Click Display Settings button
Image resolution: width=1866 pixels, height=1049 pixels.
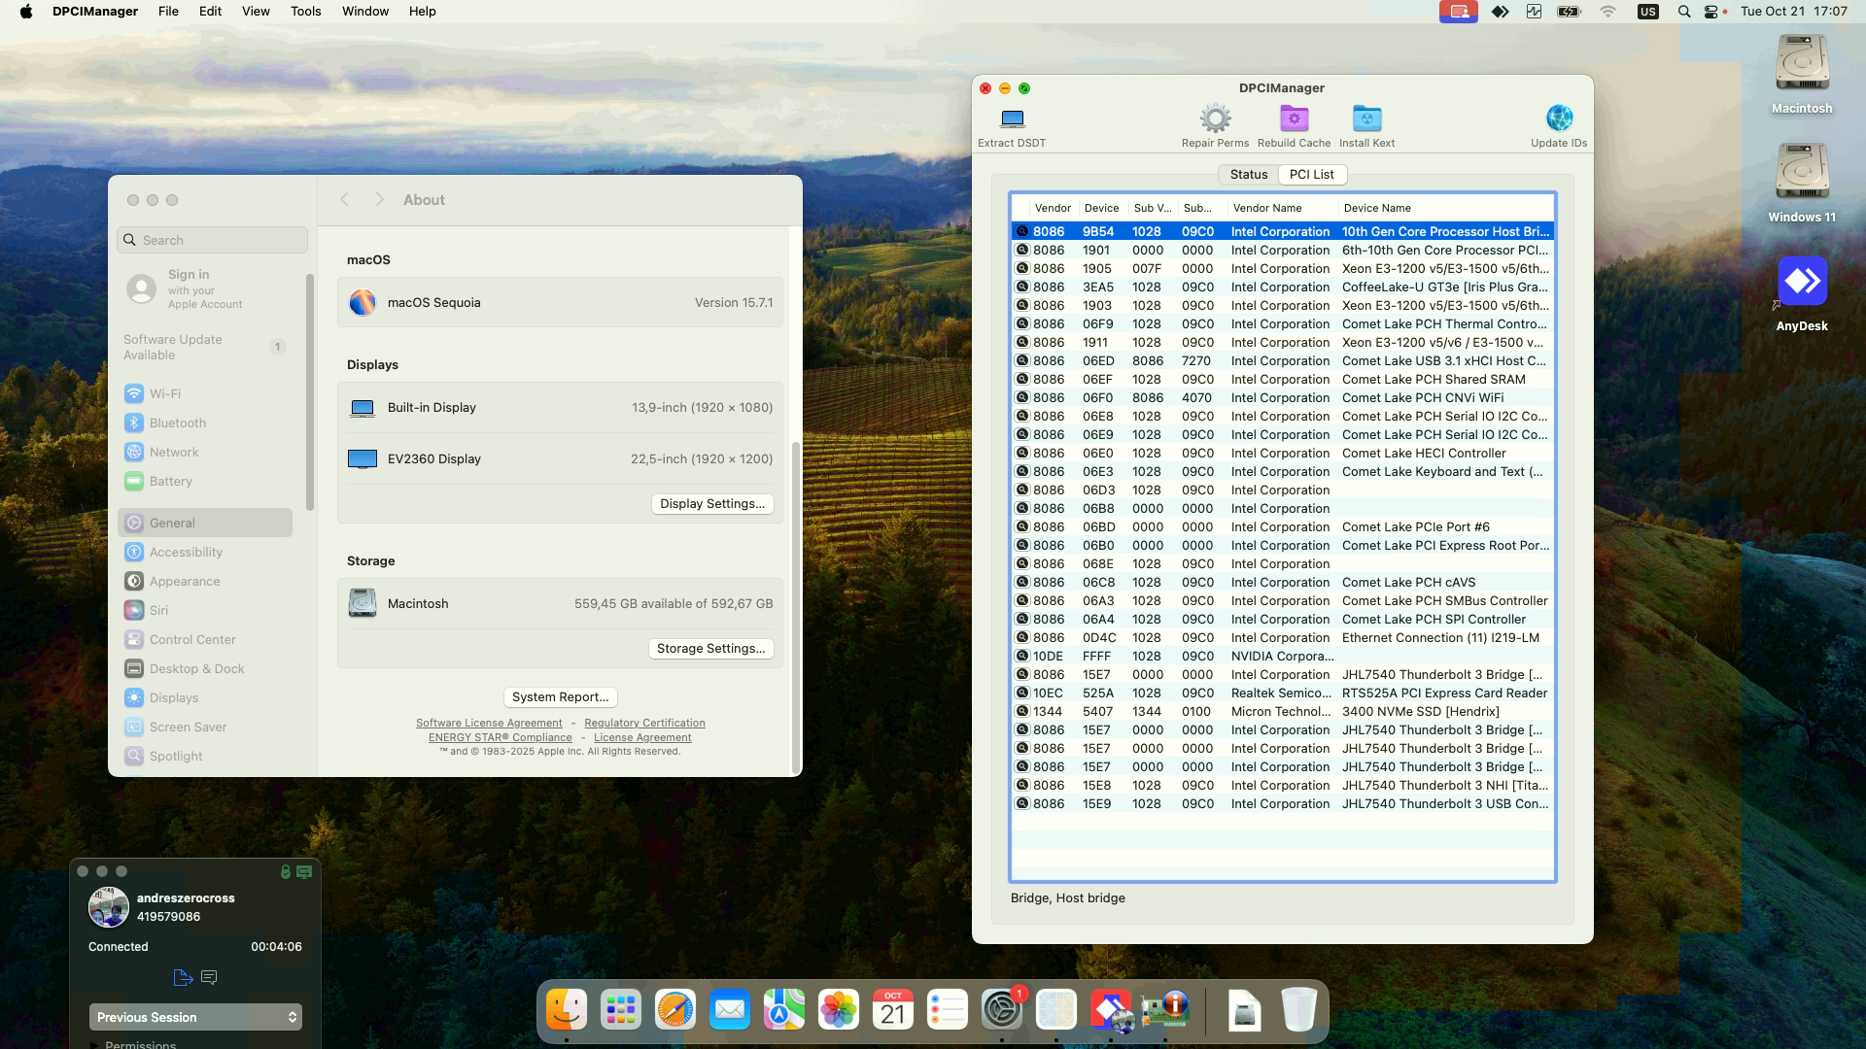(x=712, y=503)
